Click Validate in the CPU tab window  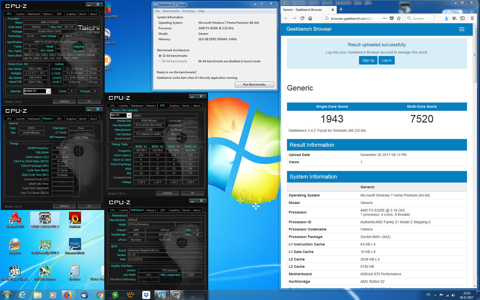click(64, 101)
